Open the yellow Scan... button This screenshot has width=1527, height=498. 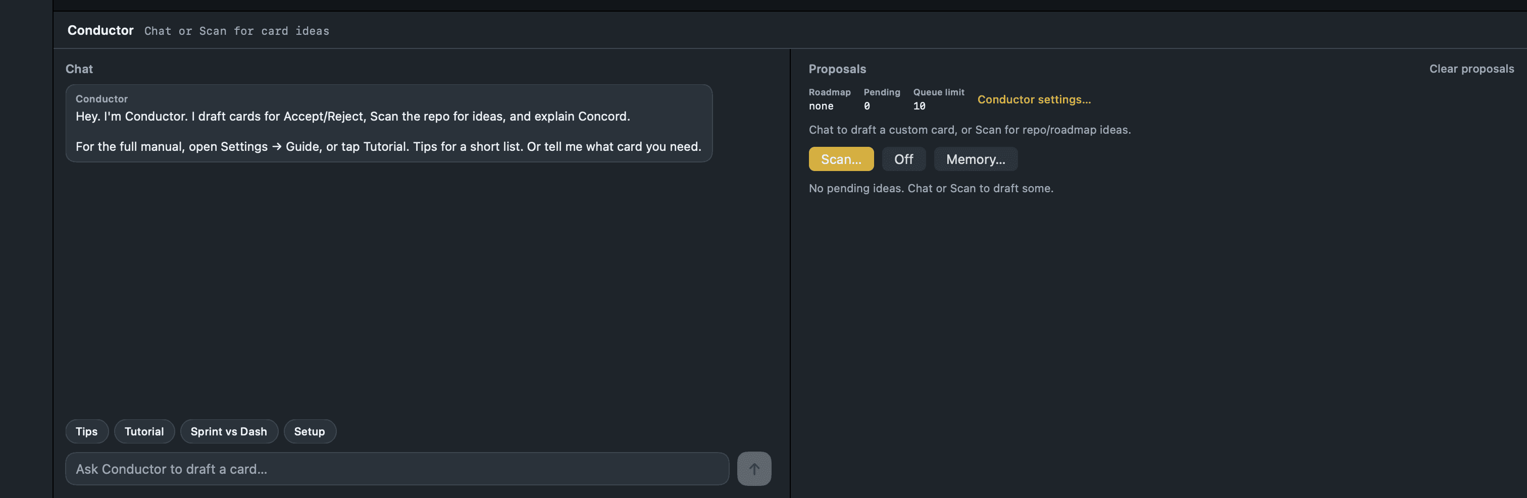point(841,159)
